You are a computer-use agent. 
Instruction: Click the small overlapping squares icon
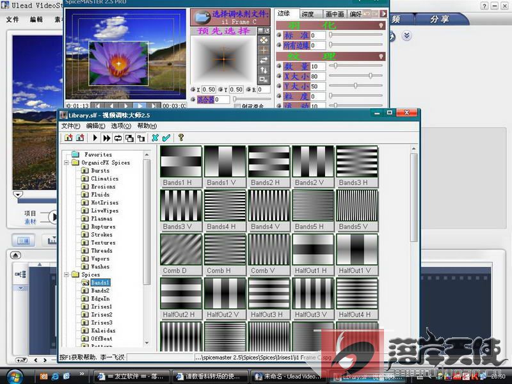(141, 138)
